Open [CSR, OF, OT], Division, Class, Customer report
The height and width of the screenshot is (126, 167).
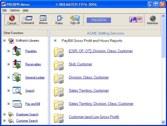click(x=101, y=51)
